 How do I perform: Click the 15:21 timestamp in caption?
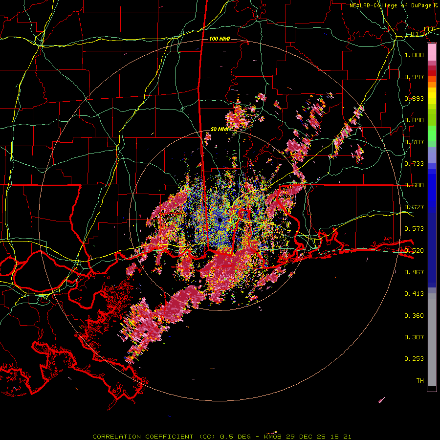click(x=340, y=437)
